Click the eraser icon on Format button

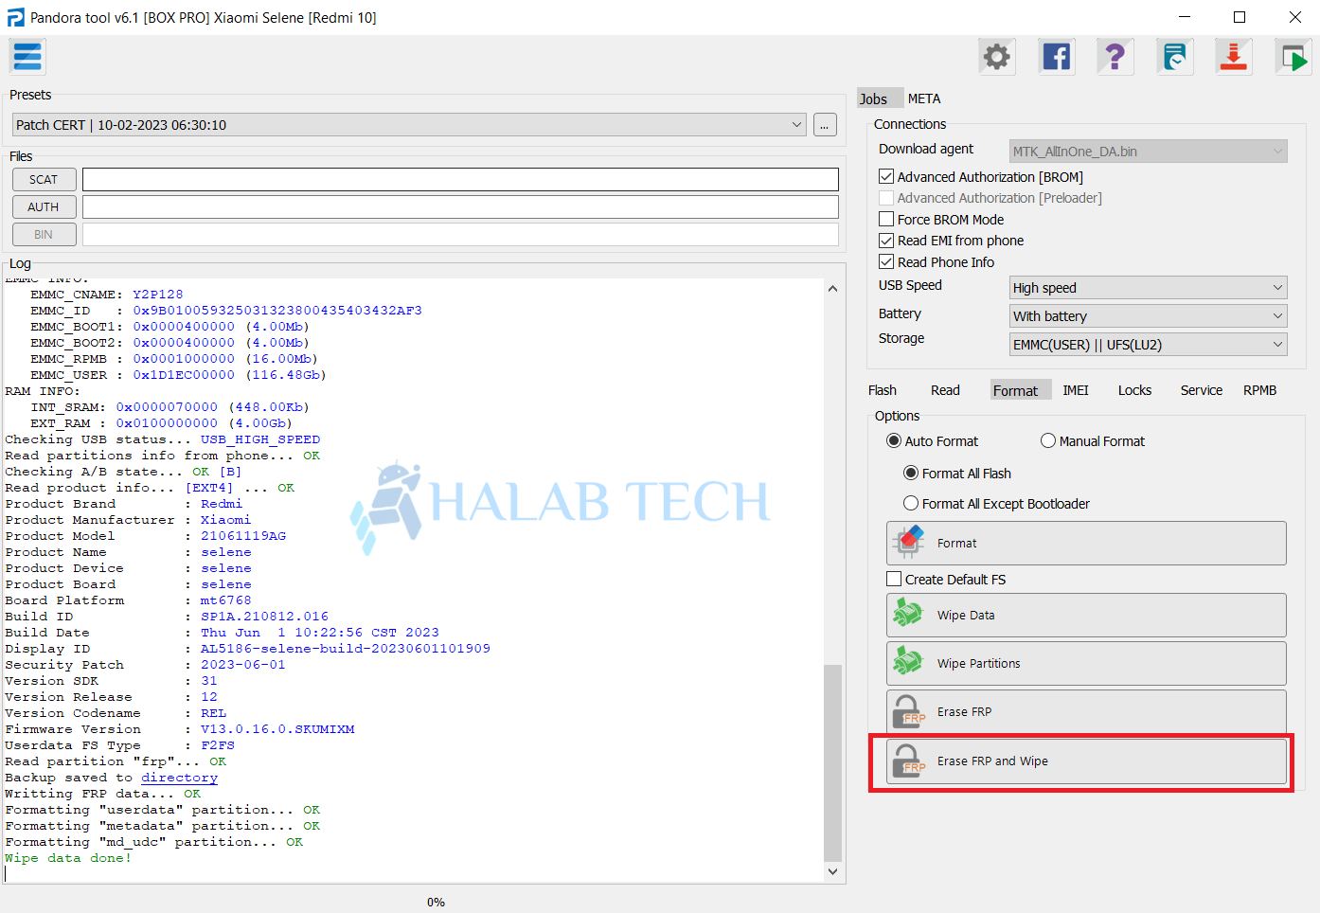coord(908,543)
